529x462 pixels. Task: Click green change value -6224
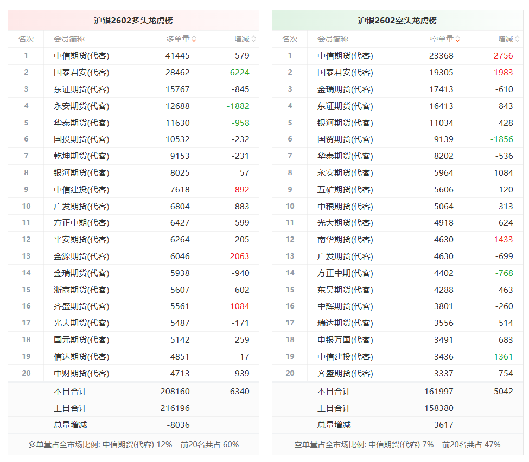click(238, 73)
